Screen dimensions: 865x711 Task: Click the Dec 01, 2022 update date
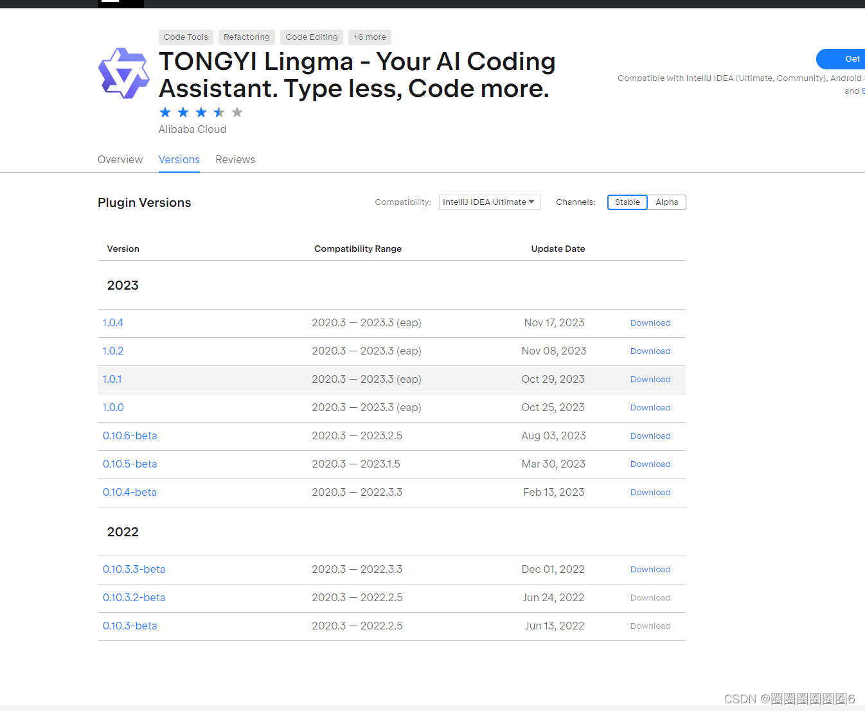tap(553, 570)
